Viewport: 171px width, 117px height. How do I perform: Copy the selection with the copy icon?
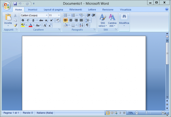pyautogui.click(x=15, y=20)
